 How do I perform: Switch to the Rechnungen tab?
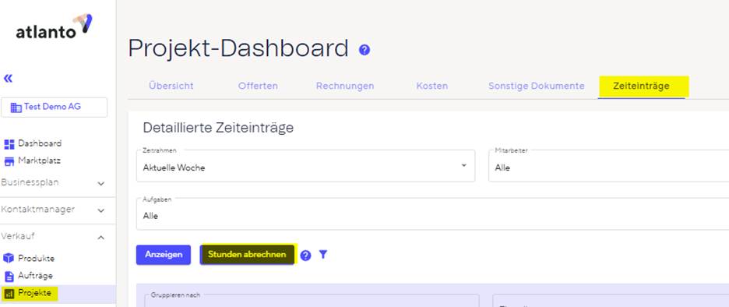click(345, 86)
